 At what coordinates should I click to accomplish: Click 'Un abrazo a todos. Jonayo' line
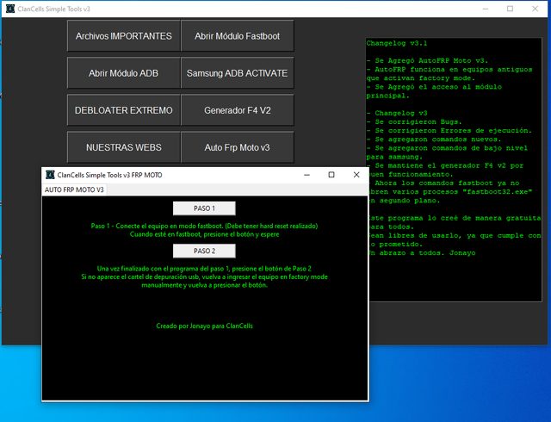click(422, 253)
